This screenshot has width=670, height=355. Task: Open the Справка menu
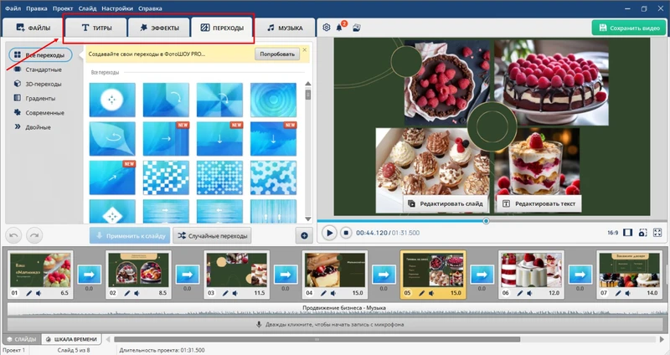point(150,8)
